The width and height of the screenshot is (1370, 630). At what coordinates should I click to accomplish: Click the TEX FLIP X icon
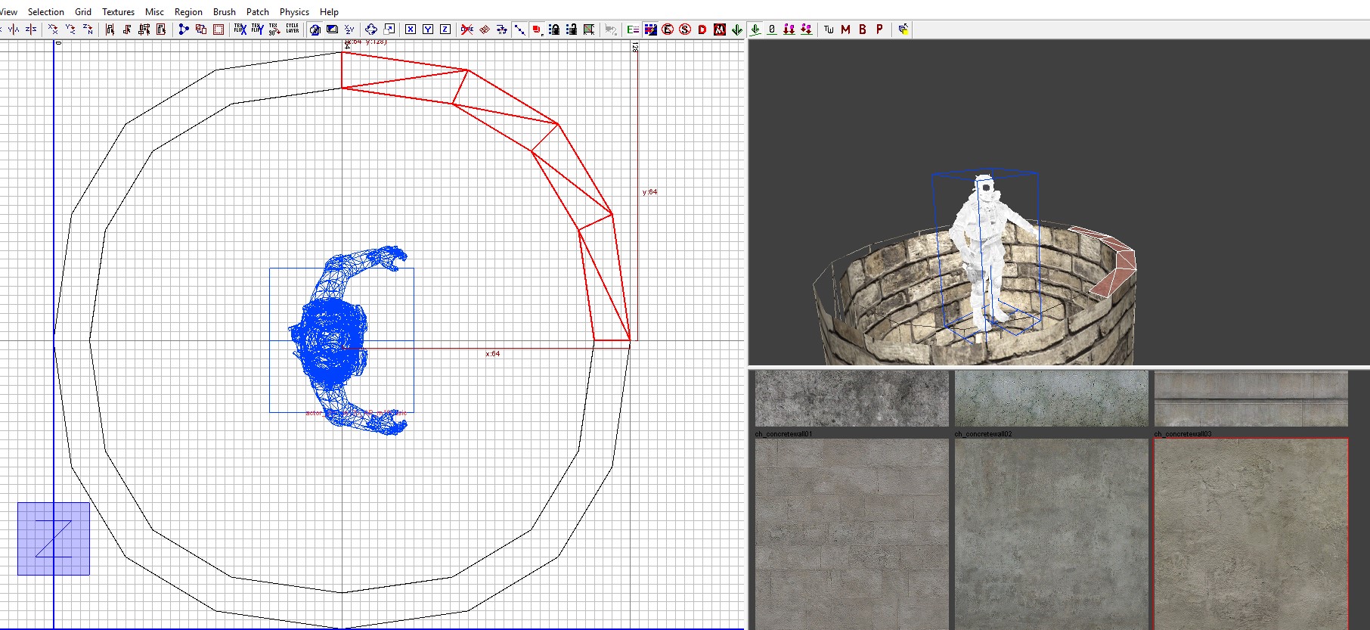(240, 29)
